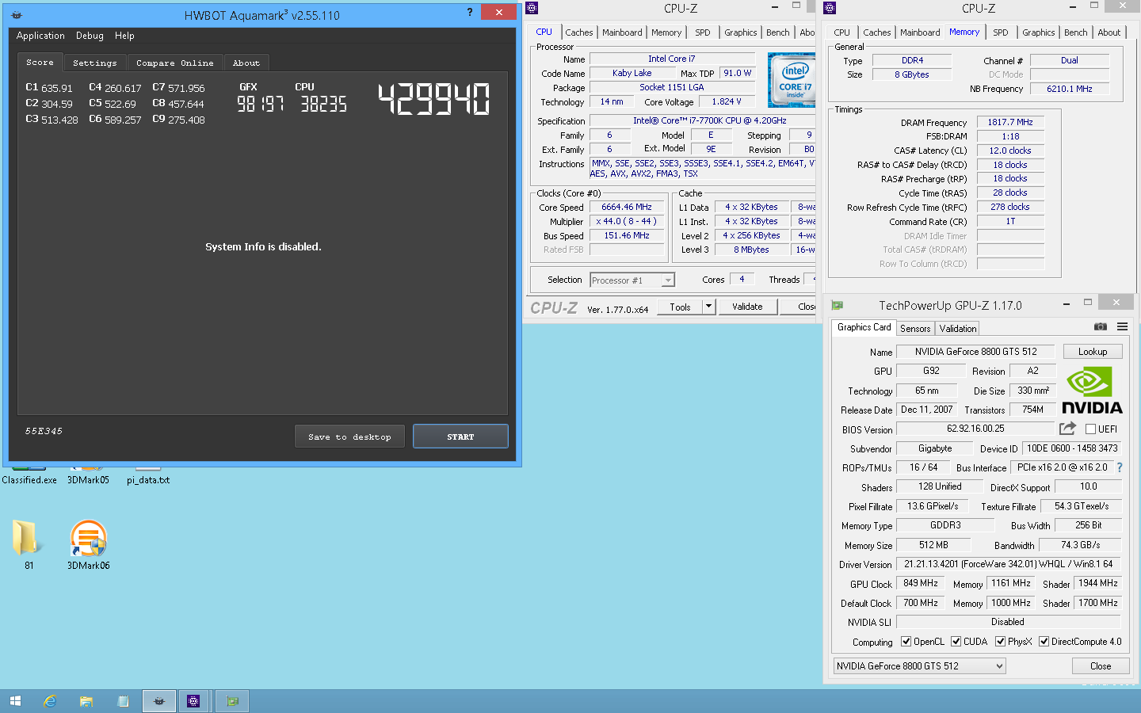The image size is (1141, 713).
Task: Click the pi_data.txt desktop file label
Action: tap(148, 480)
